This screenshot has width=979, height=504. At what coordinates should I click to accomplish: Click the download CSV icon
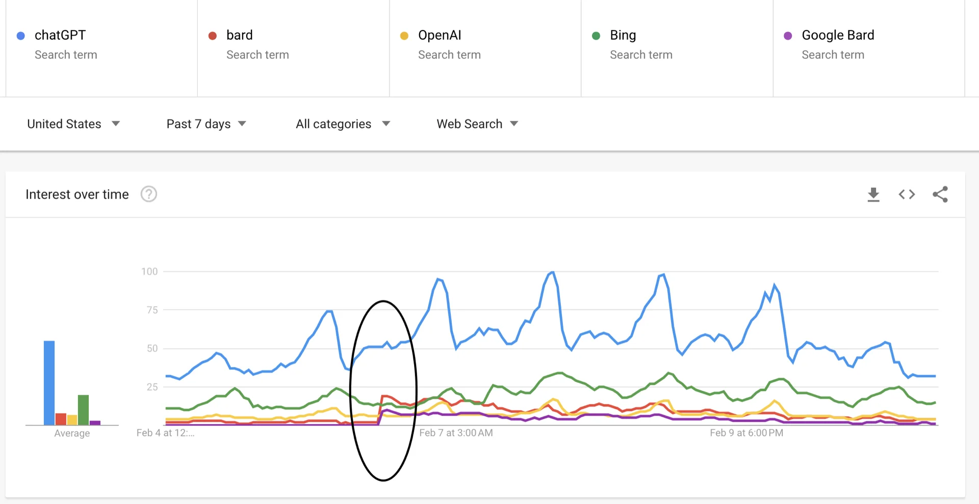pos(873,194)
